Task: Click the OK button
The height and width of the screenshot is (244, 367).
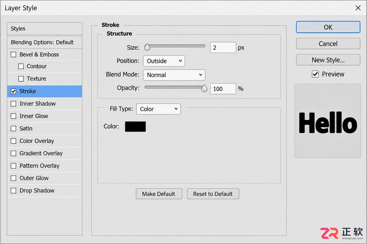Action: pos(328,27)
